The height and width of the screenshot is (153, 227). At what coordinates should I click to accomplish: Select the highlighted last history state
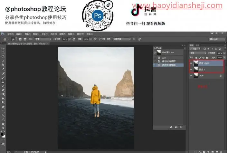pos(168,65)
